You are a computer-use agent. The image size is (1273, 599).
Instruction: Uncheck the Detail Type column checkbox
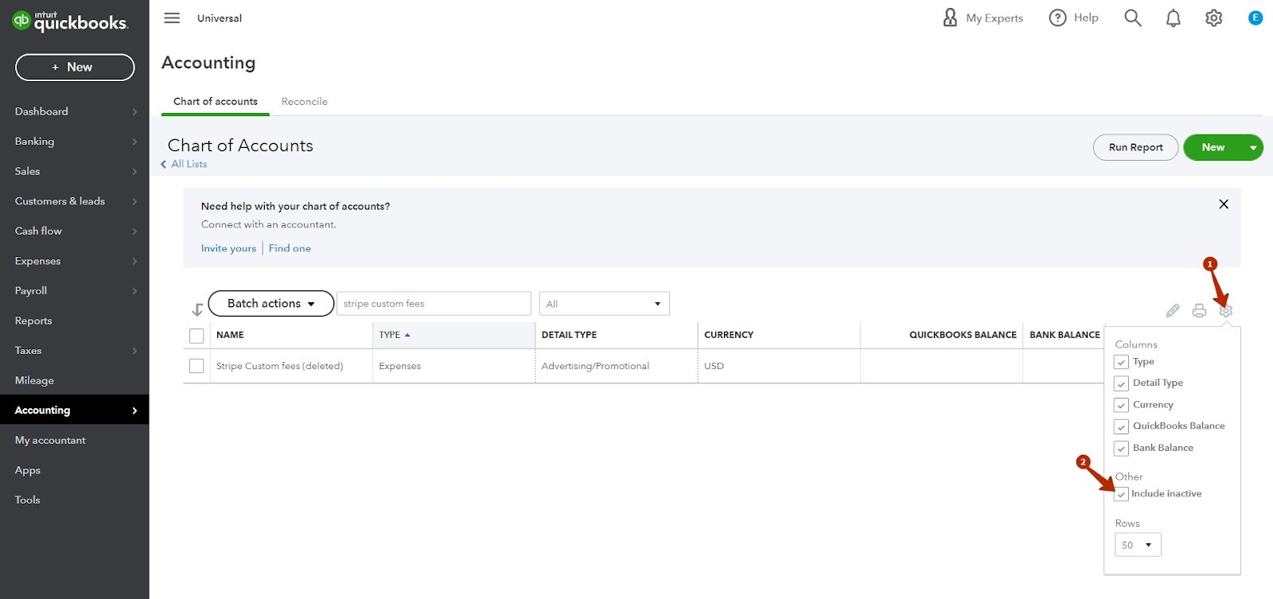[1121, 383]
